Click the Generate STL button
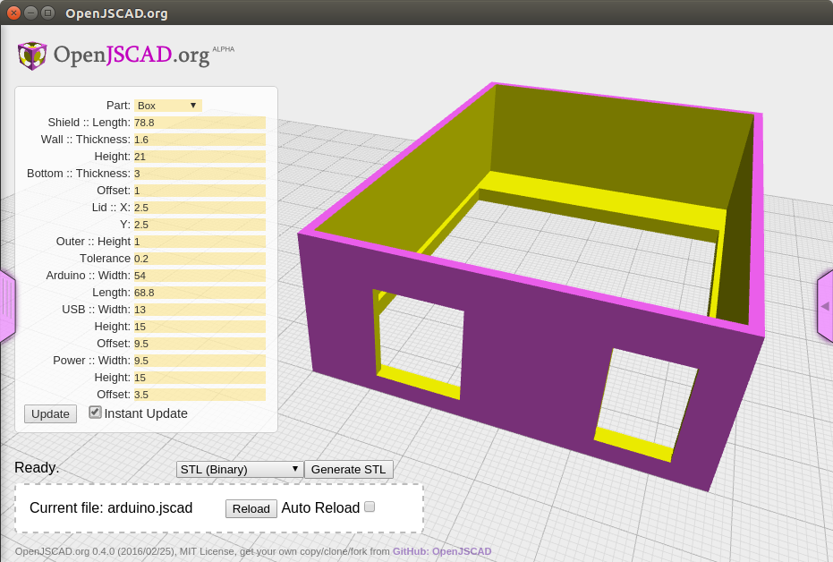The image size is (833, 562). [348, 469]
